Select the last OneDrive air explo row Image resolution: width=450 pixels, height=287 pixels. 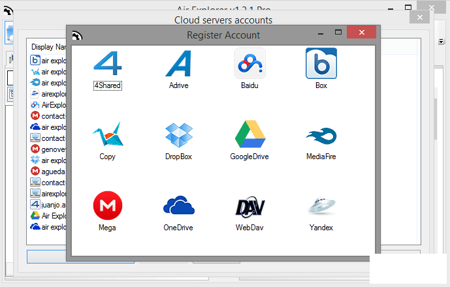click(48, 227)
